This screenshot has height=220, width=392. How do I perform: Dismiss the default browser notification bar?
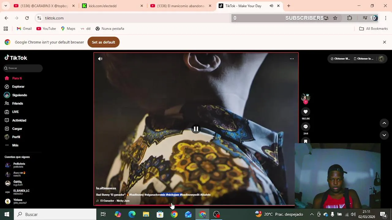(384, 42)
